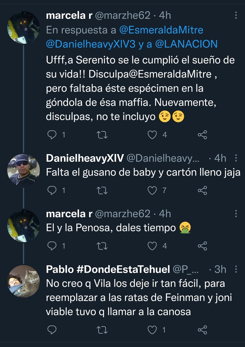Open the @DanielheavyXIV3 mention link
Image resolution: width=245 pixels, height=347 pixels.
[91, 44]
